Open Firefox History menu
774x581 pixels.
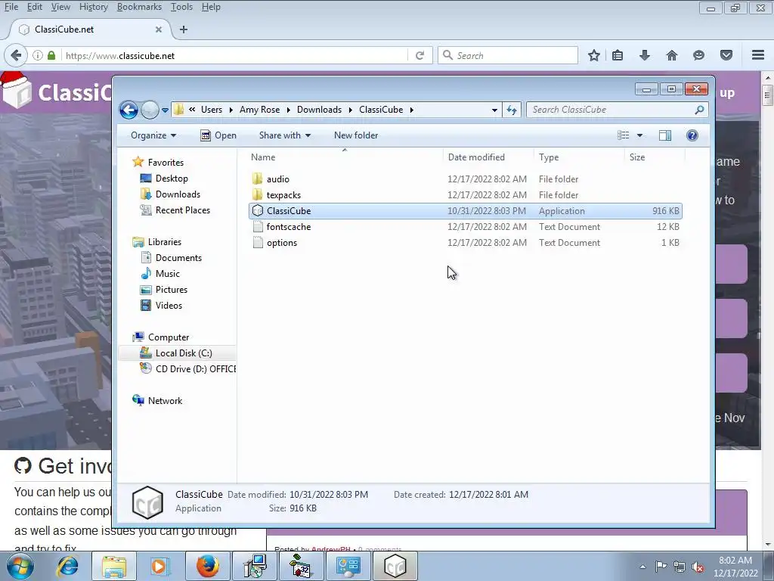pyautogui.click(x=93, y=7)
